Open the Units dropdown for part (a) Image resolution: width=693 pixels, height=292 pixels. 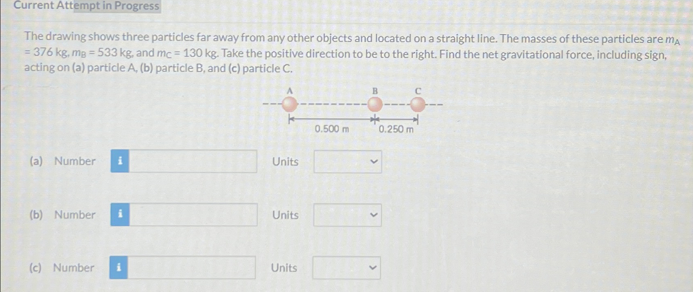[347, 162]
